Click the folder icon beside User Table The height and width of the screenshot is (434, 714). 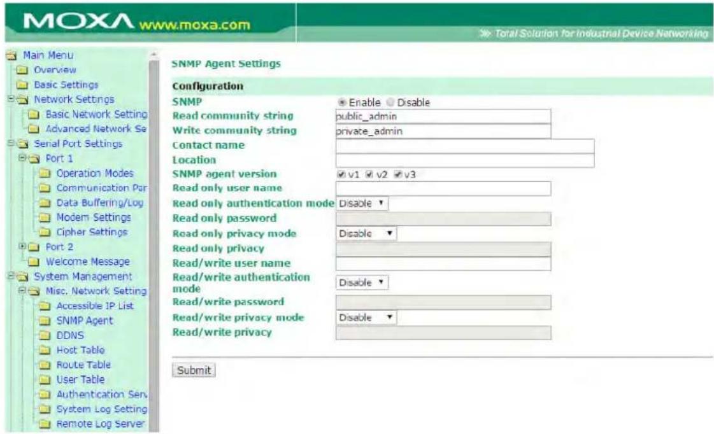(x=45, y=379)
